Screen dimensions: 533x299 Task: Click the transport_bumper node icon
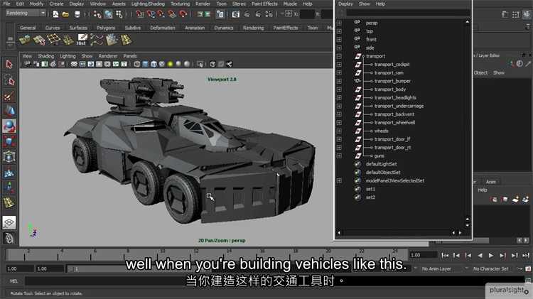[357, 81]
